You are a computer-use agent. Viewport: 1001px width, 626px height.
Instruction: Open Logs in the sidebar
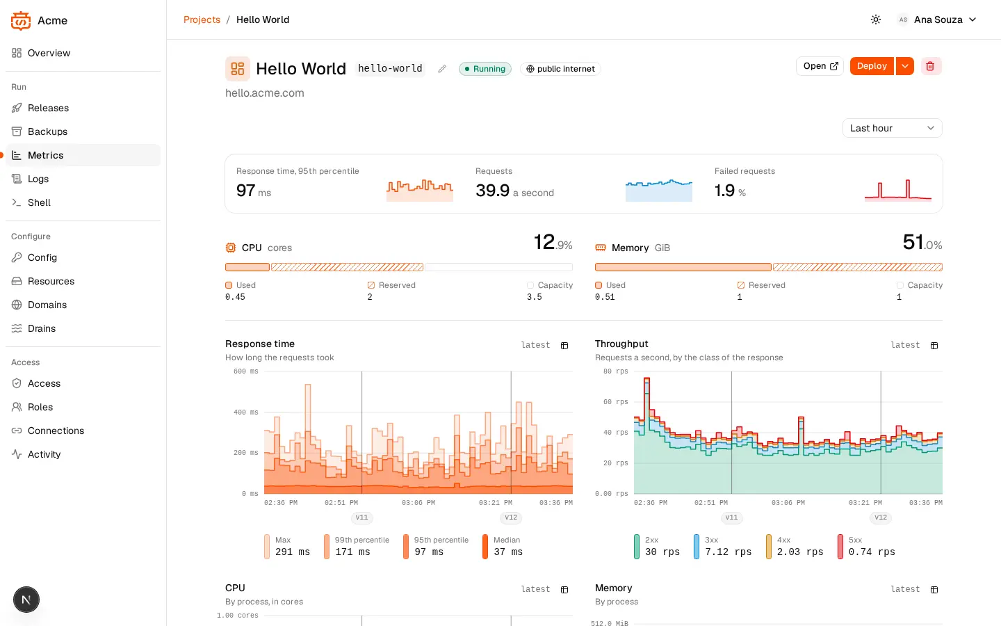pos(83,179)
